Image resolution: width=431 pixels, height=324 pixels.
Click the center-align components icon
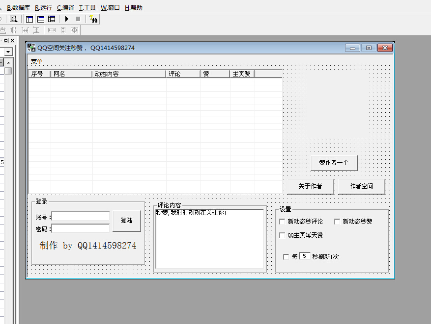(x=13, y=30)
